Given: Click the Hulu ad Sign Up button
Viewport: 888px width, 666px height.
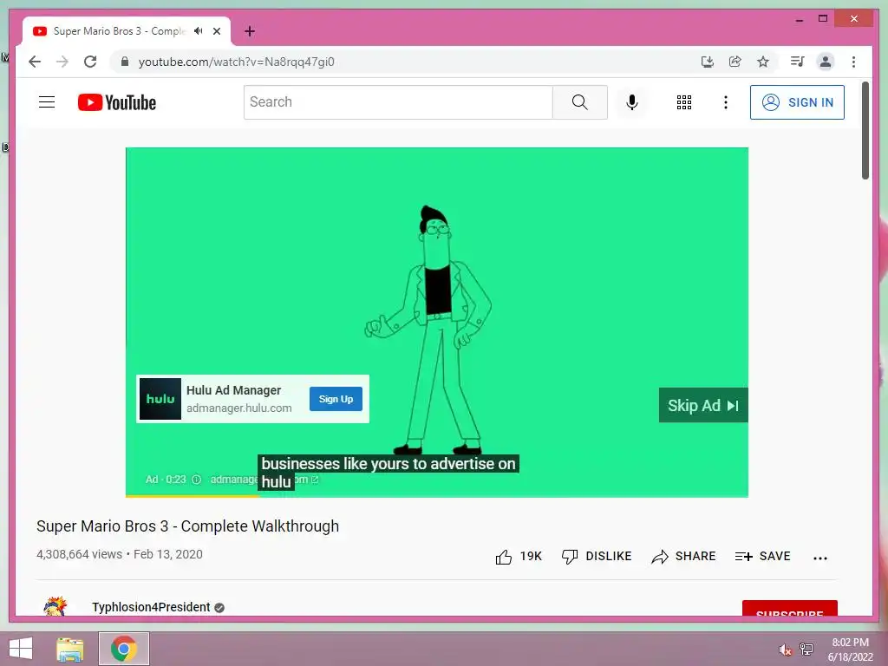Looking at the screenshot, I should pyautogui.click(x=336, y=399).
